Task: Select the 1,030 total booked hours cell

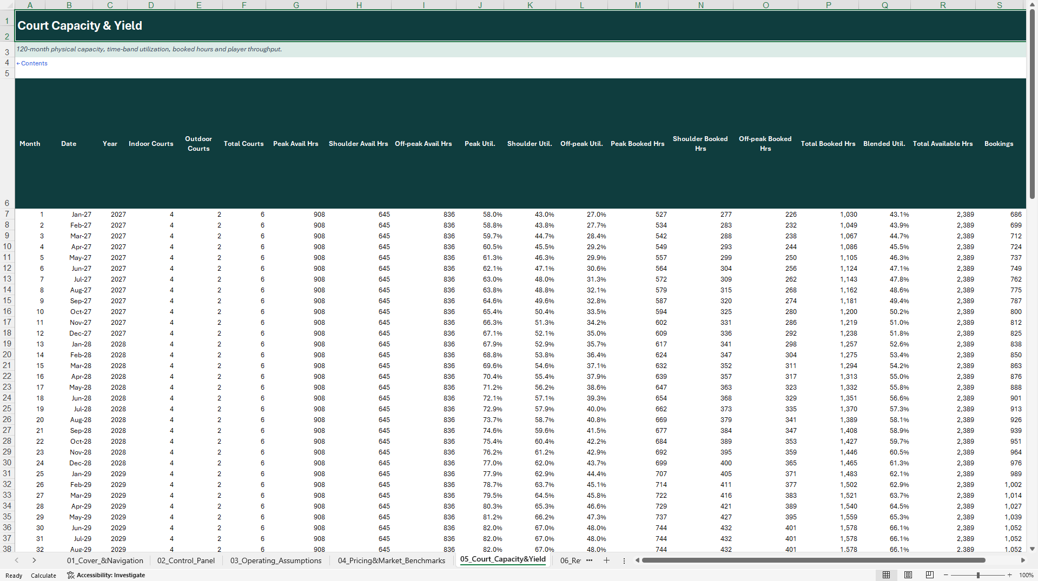Action: (x=828, y=215)
